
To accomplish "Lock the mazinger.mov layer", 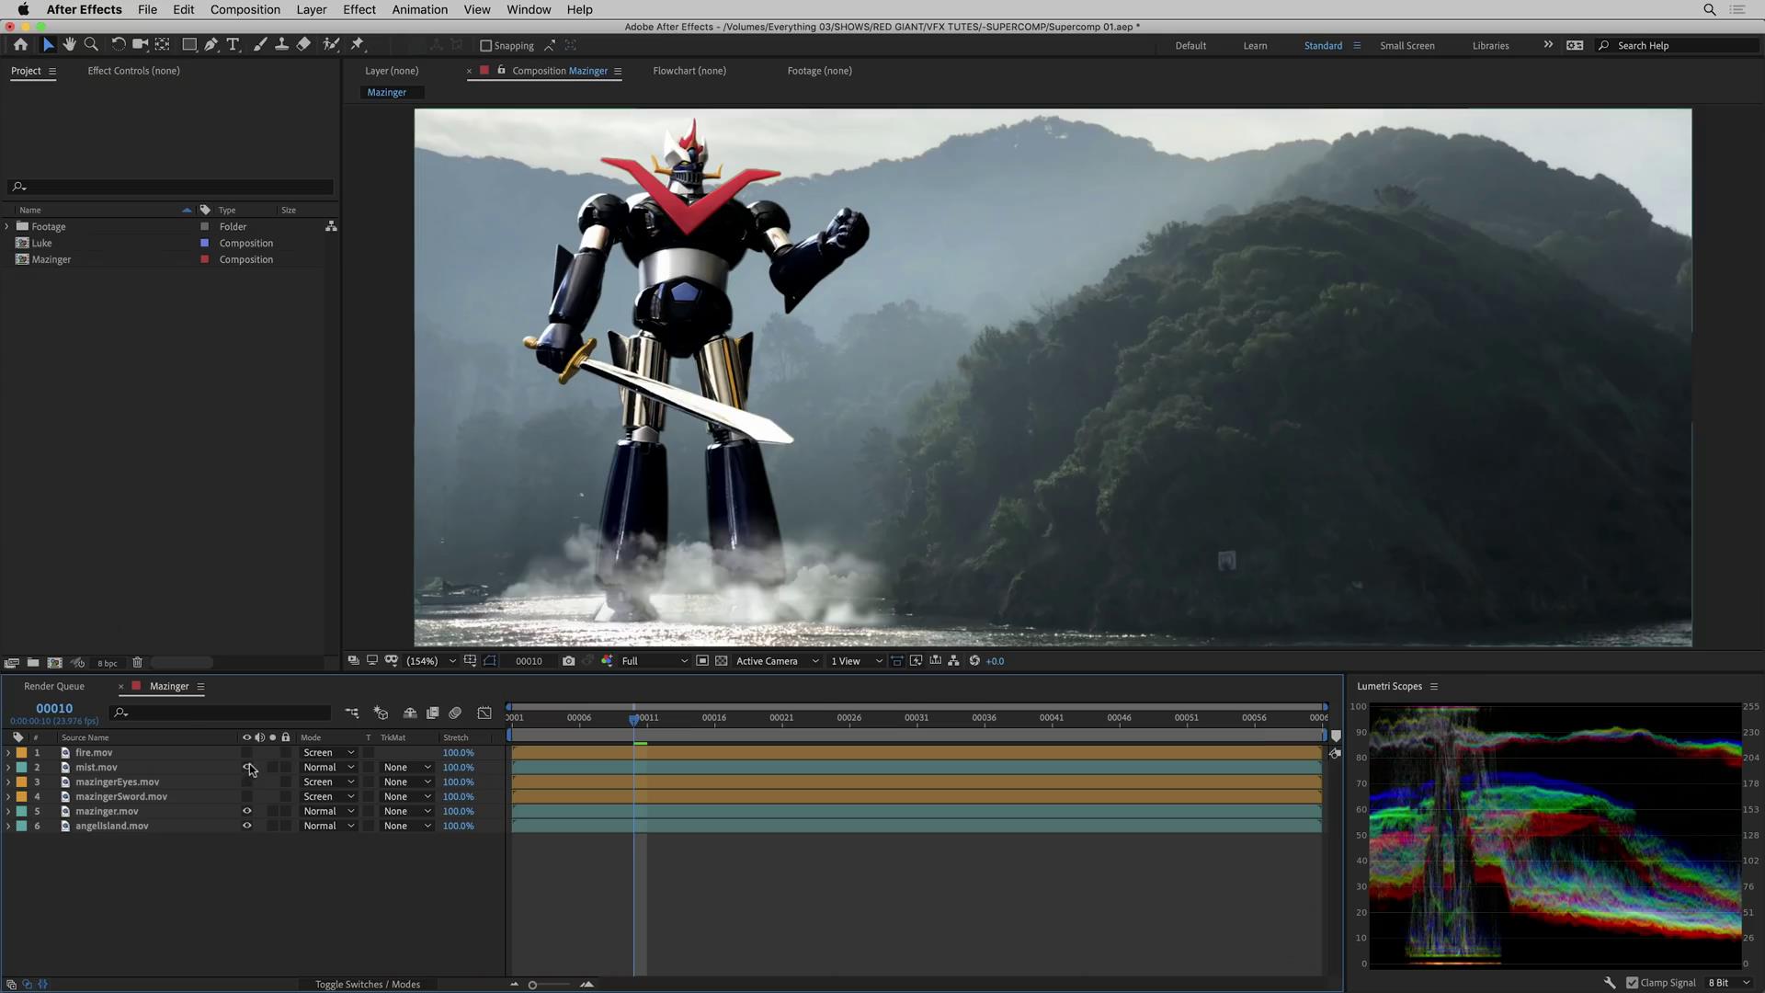I will click(x=286, y=812).
